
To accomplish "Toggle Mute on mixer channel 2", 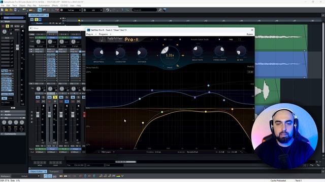I will pos(55,101).
